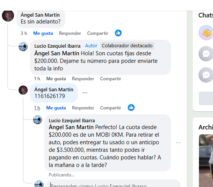
Task: Click thumbs-up reaction on 'Es sin adelanto?' comment
Action: pos(118,33)
